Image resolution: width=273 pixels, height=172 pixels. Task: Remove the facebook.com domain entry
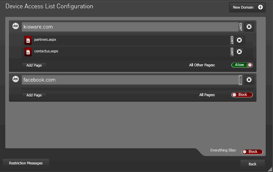point(249,80)
